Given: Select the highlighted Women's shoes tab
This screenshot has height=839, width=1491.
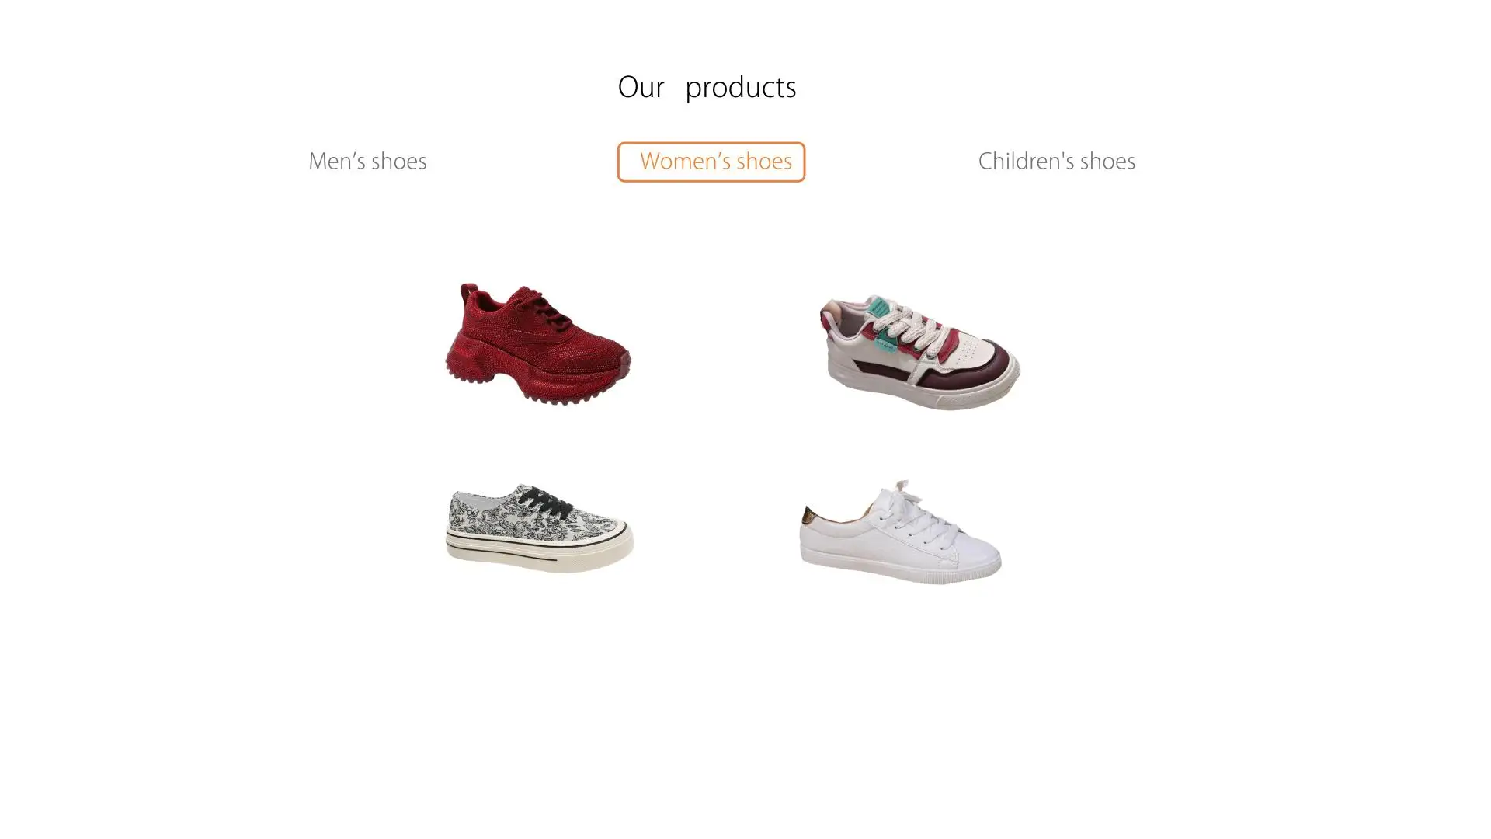Looking at the screenshot, I should tap(711, 162).
